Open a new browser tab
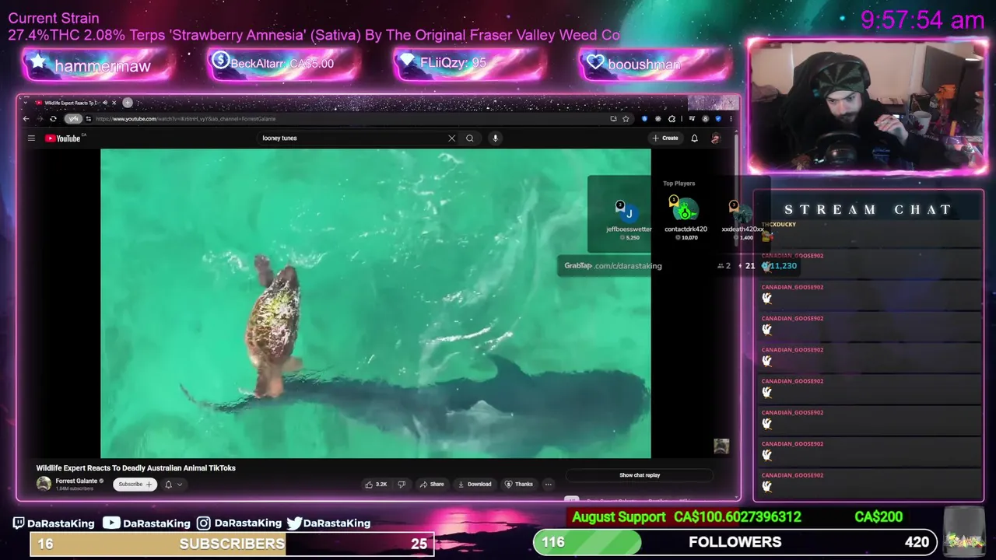Screen dimensions: 996x560 128,103
